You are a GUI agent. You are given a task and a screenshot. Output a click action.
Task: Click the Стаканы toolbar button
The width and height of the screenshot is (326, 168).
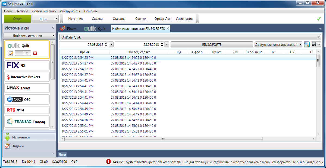[119, 19]
